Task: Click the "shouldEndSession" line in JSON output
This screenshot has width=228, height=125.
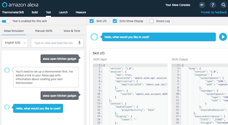Action: [213, 110]
